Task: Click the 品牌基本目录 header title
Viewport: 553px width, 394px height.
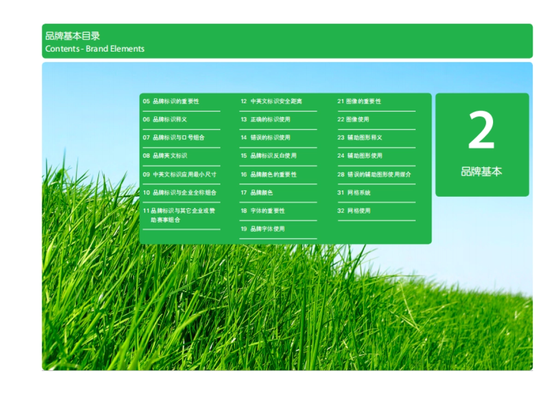Action: (x=73, y=36)
